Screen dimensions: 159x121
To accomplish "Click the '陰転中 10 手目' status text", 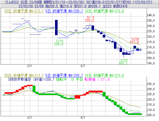I will coord(70,79).
